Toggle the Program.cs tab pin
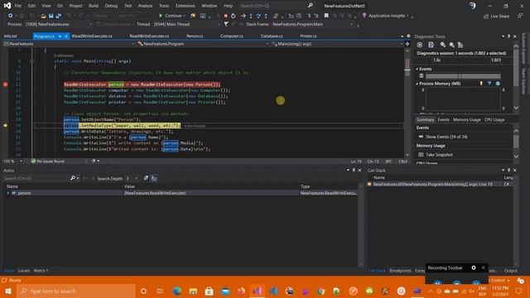The image size is (530, 298). click(x=60, y=36)
